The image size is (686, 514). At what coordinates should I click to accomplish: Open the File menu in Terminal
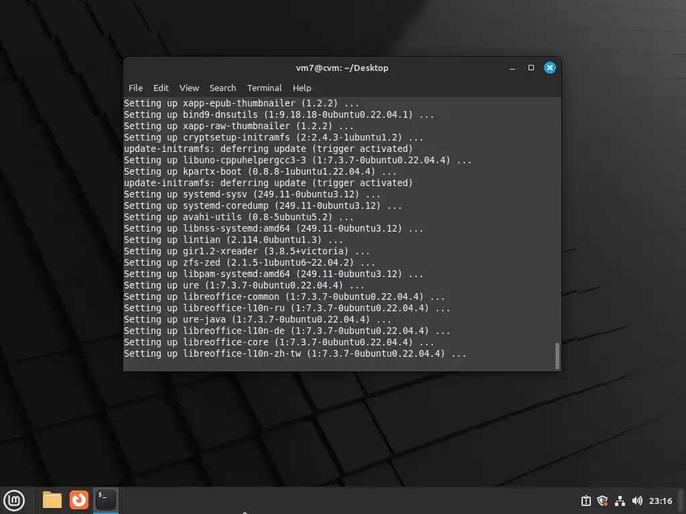135,88
